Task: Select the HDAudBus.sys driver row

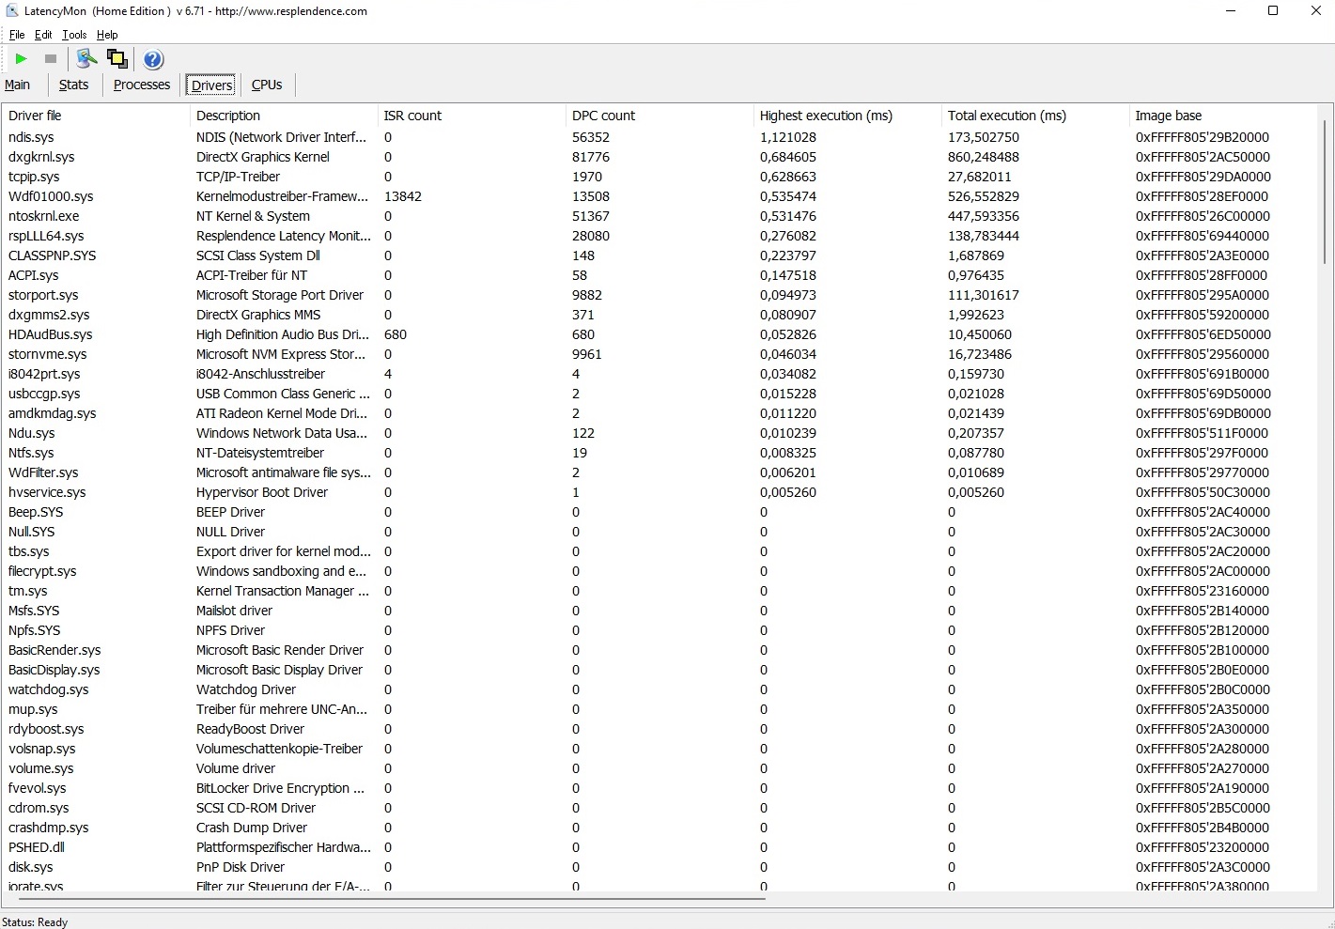Action: pyautogui.click(x=660, y=334)
